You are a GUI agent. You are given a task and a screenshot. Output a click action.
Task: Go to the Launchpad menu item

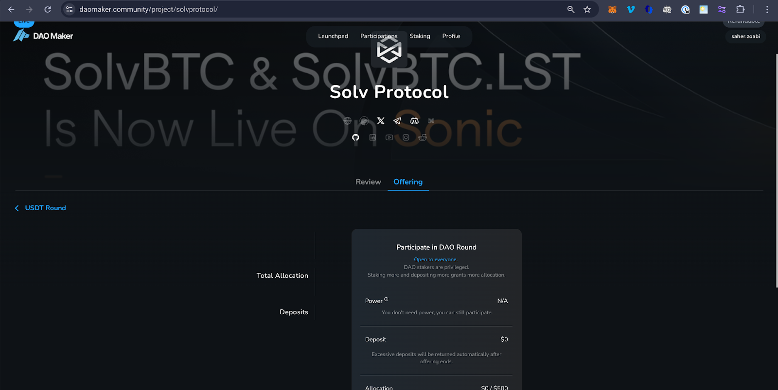333,36
